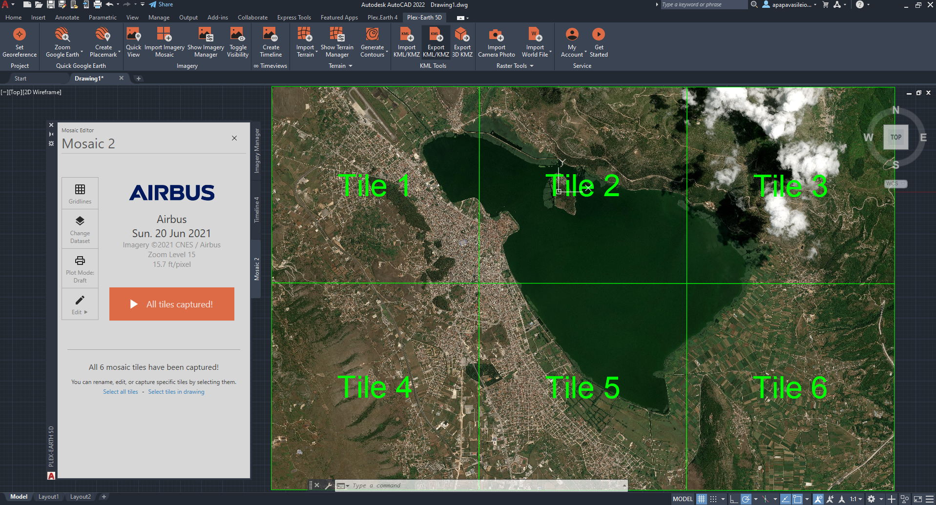936x505 pixels.
Task: Open file using quick access toolbar
Action: pyautogui.click(x=39, y=4)
